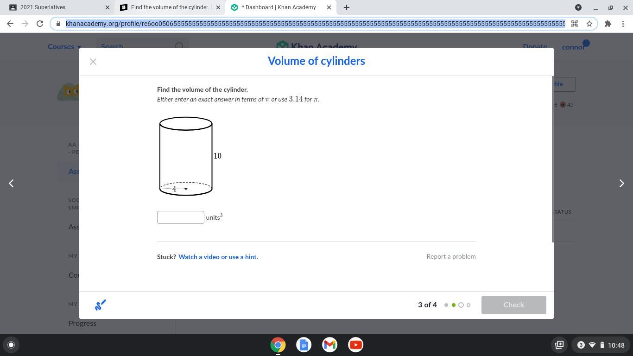Go to the next item arrow

click(x=621, y=183)
